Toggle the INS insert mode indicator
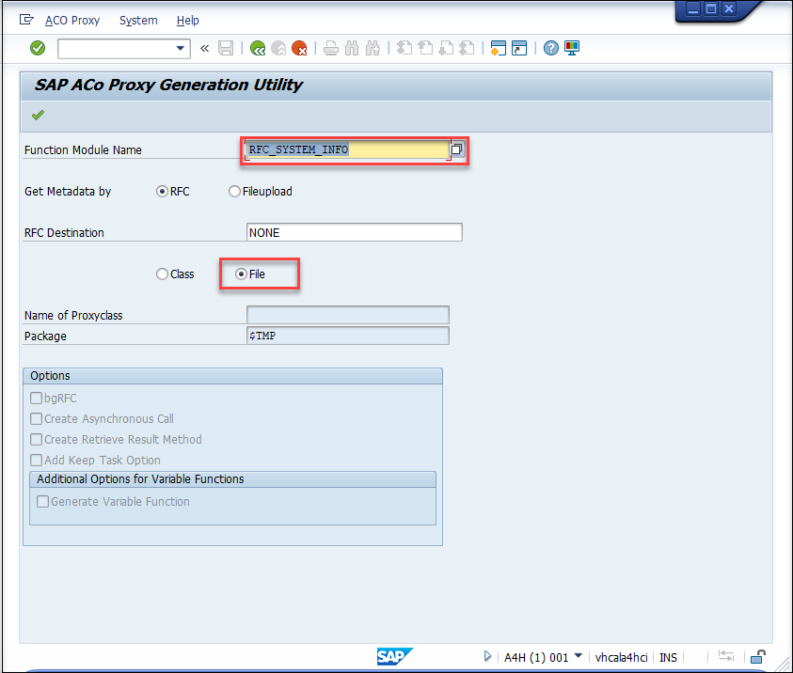This screenshot has width=793, height=673. pos(668,657)
